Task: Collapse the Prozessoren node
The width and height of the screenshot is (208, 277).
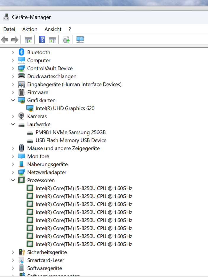Action: pos(13,180)
